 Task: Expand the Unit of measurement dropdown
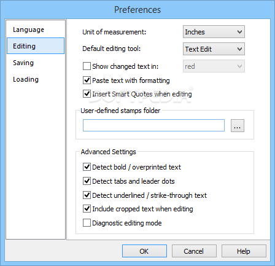tap(214, 32)
